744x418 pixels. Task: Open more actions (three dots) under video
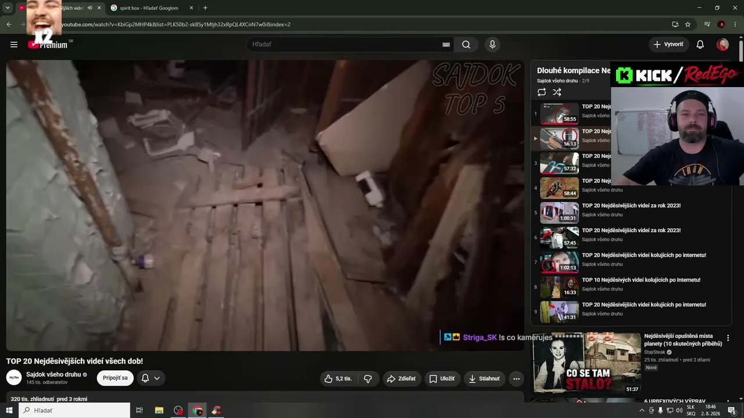516,379
